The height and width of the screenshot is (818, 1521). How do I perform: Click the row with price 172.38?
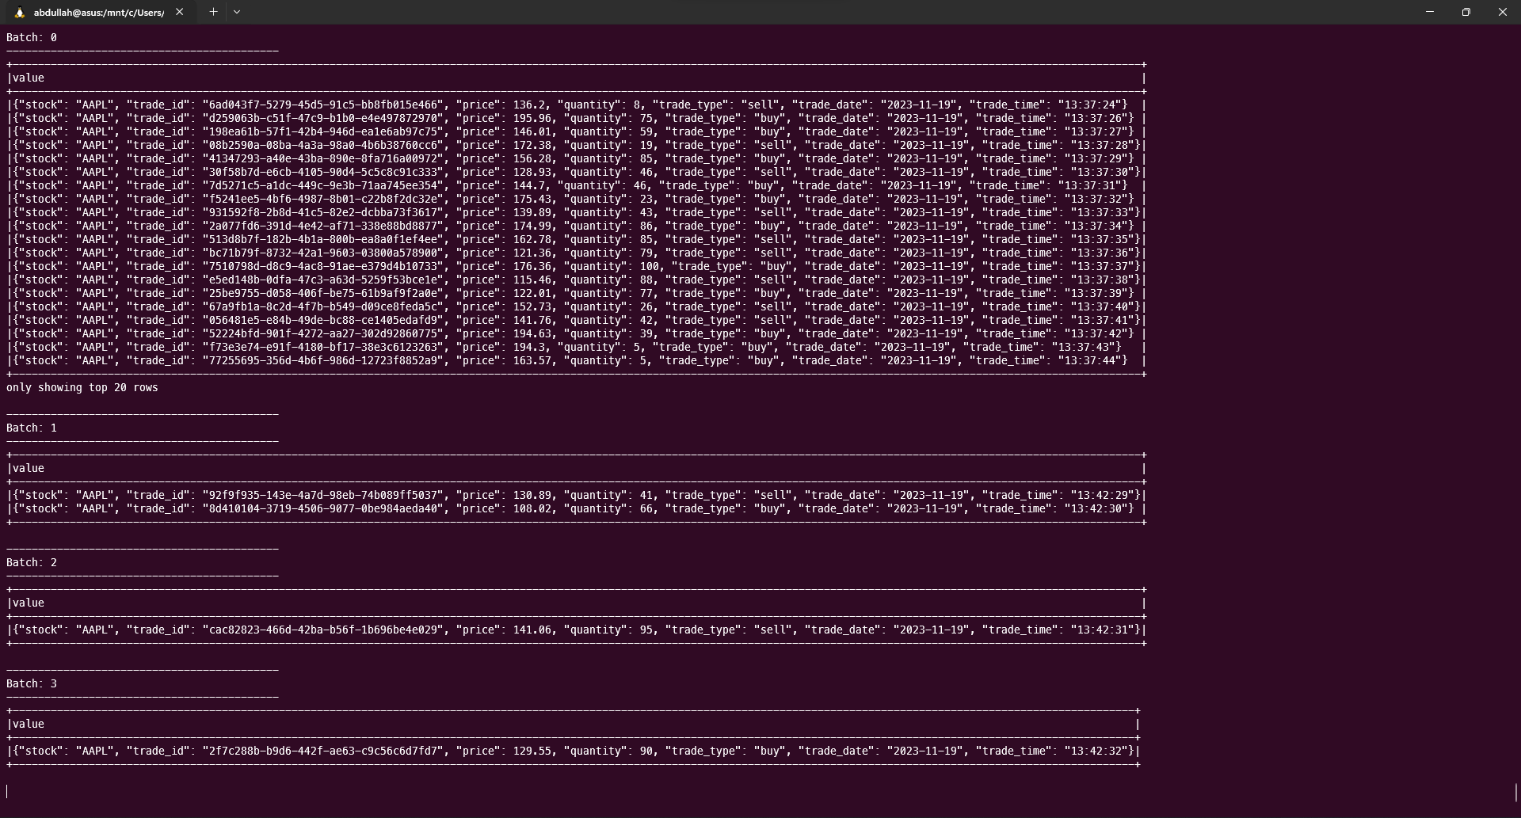click(576, 145)
